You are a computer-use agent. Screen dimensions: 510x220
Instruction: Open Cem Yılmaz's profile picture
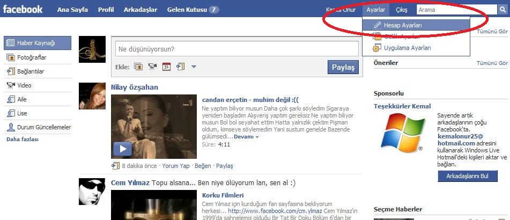pos(92,192)
